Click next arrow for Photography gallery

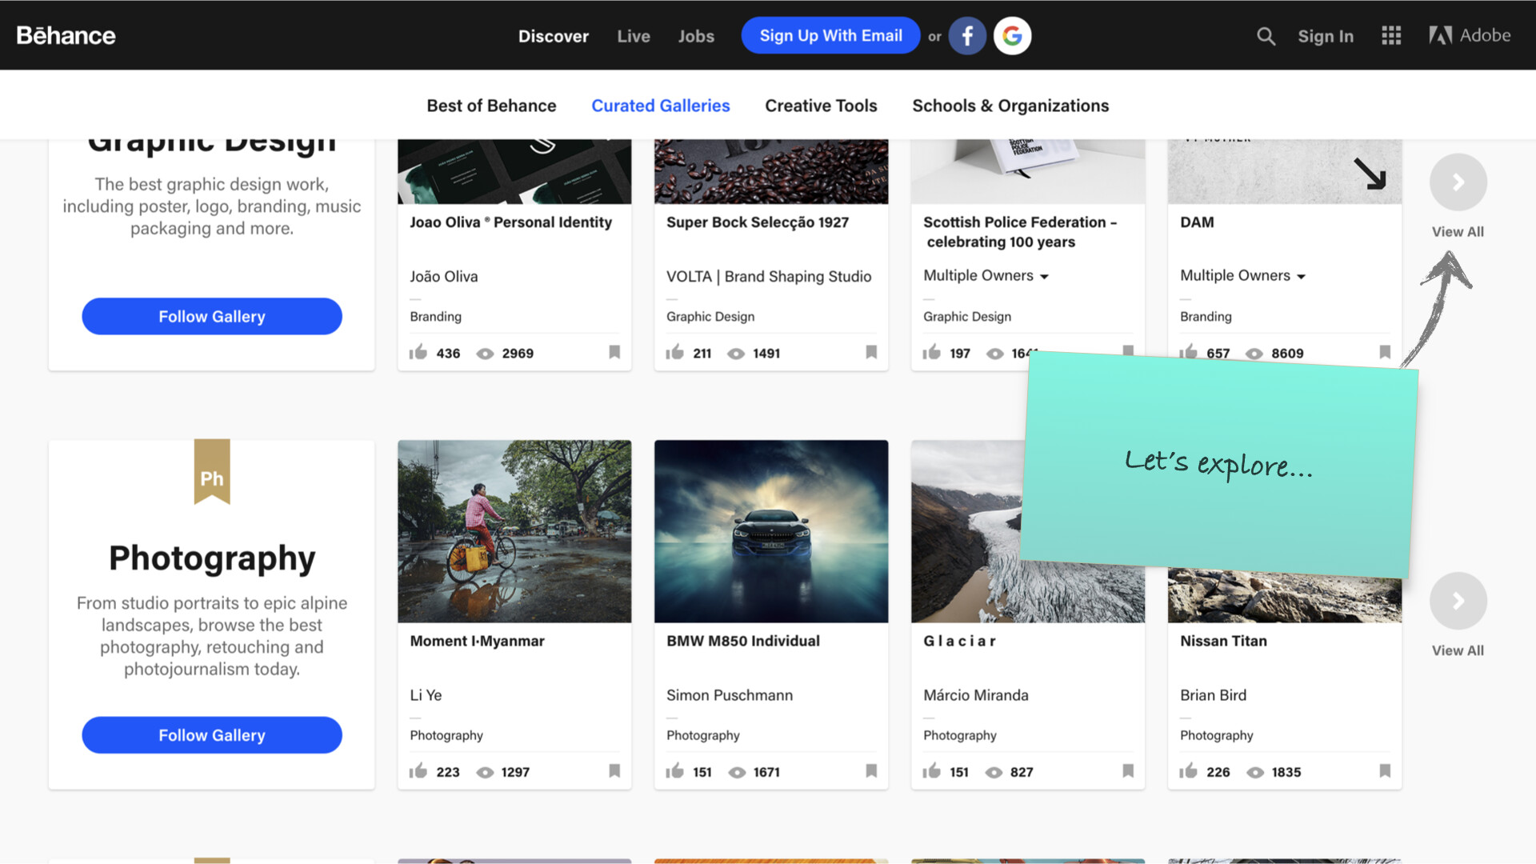[x=1458, y=601]
